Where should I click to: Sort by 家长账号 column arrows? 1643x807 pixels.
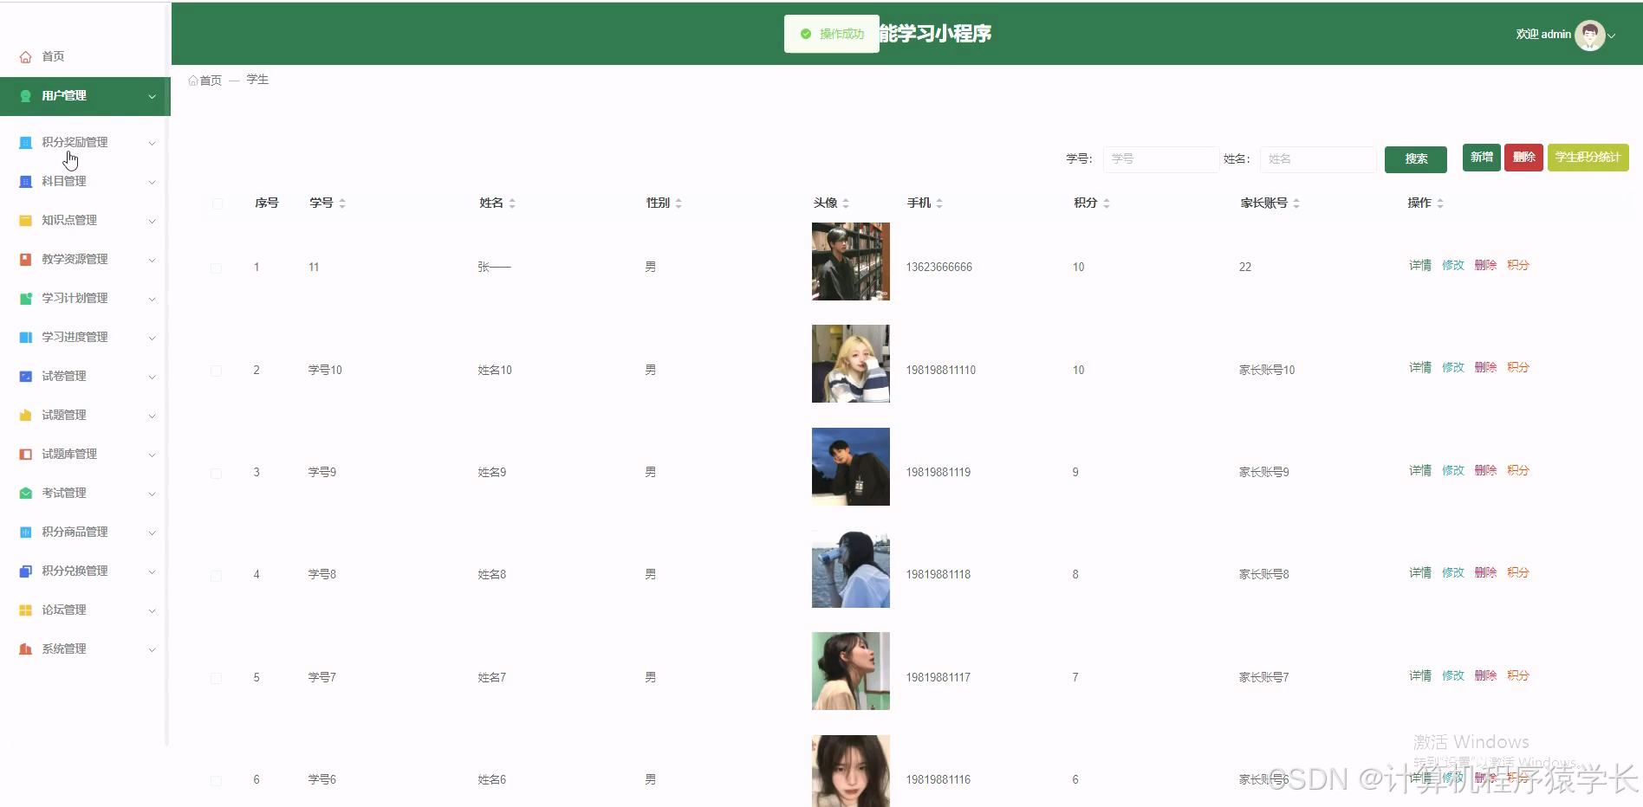(x=1296, y=203)
